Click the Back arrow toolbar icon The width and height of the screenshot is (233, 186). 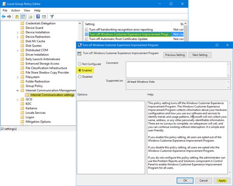[3, 17]
